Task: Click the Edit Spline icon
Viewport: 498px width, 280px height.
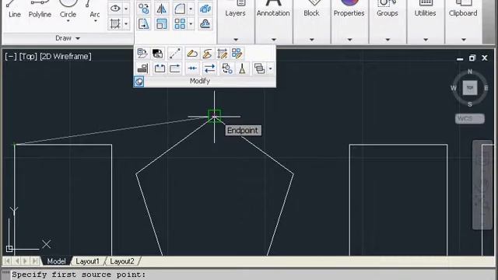Action: (207, 54)
